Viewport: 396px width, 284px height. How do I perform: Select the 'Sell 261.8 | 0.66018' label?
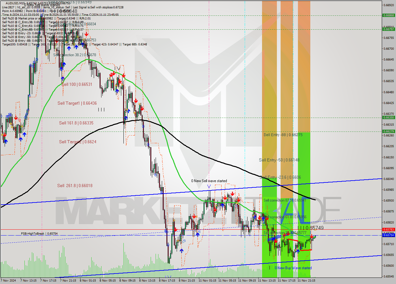point(75,186)
